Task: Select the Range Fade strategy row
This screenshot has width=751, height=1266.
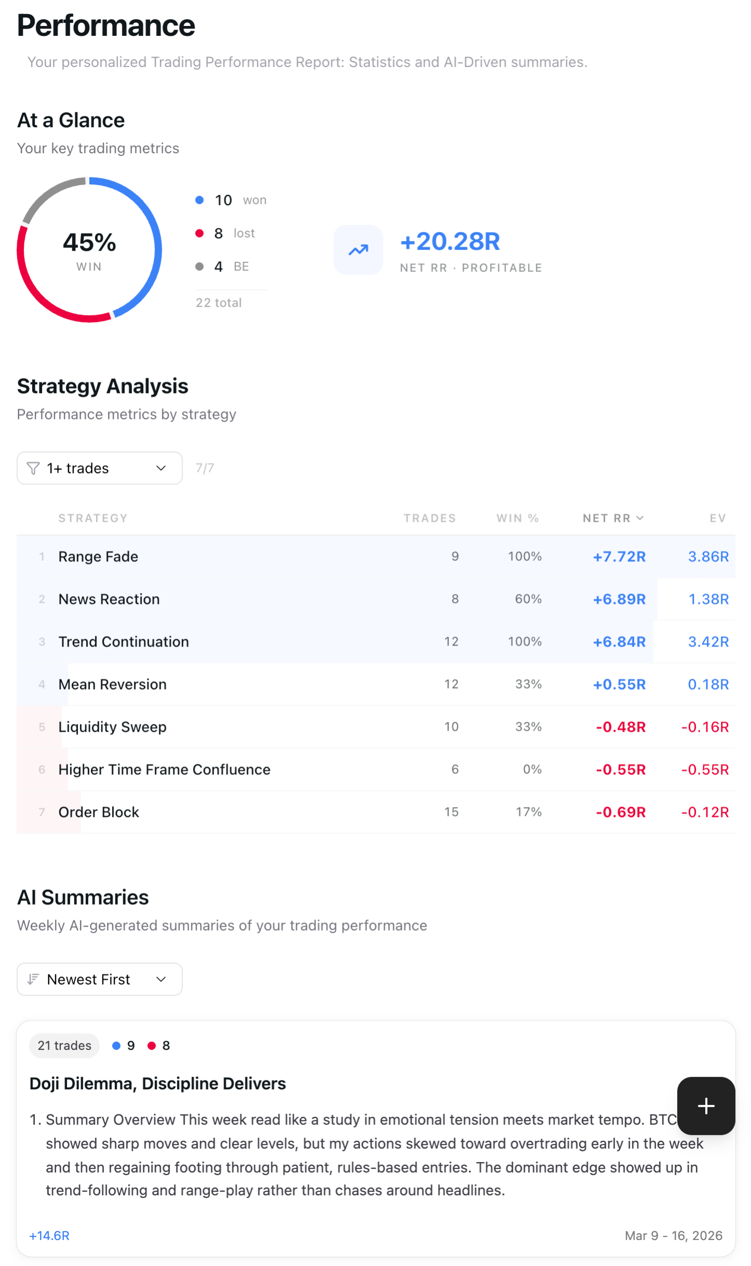Action: [x=260, y=556]
